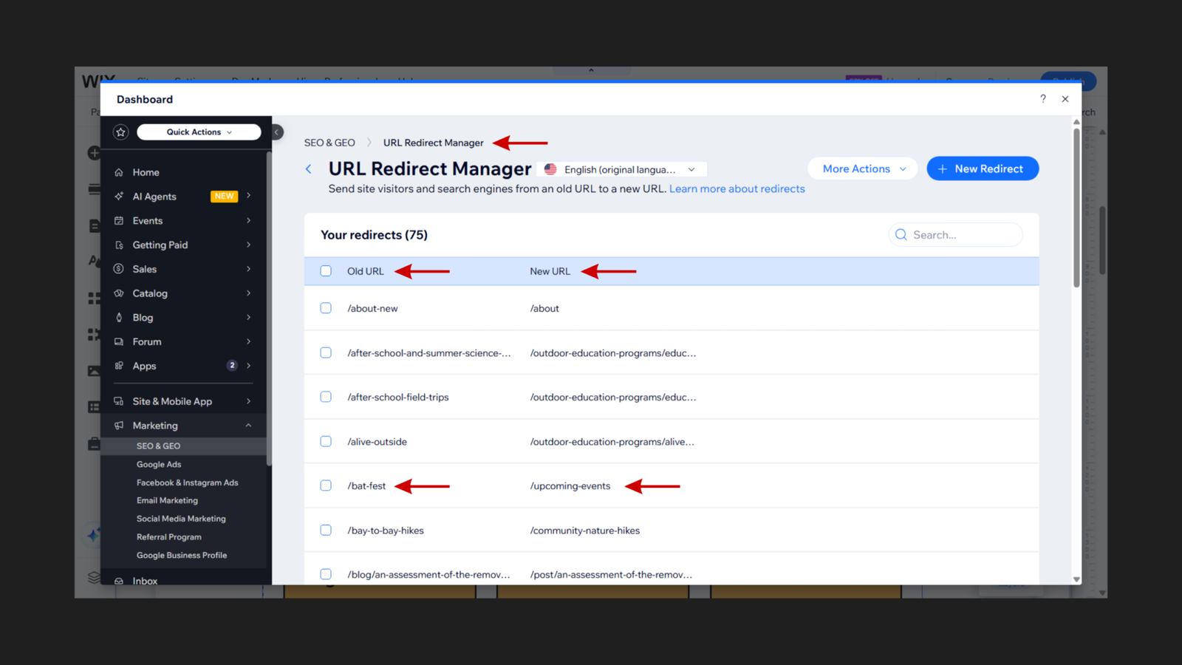Select the checkbox for the /bat-fest redirect
This screenshot has height=665, width=1182.
(x=326, y=485)
